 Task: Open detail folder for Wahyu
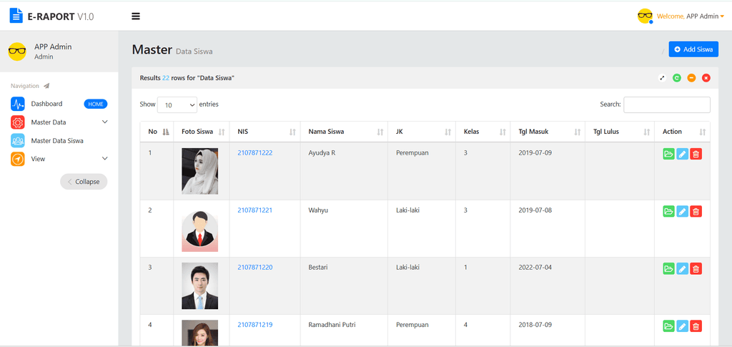[669, 212]
